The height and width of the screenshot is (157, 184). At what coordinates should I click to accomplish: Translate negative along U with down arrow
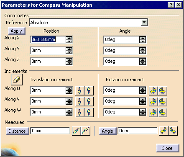tap(79, 90)
